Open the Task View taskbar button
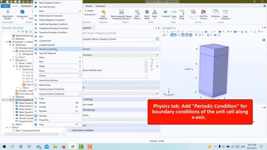Viewport: 267px width, 150px height. click(29, 146)
